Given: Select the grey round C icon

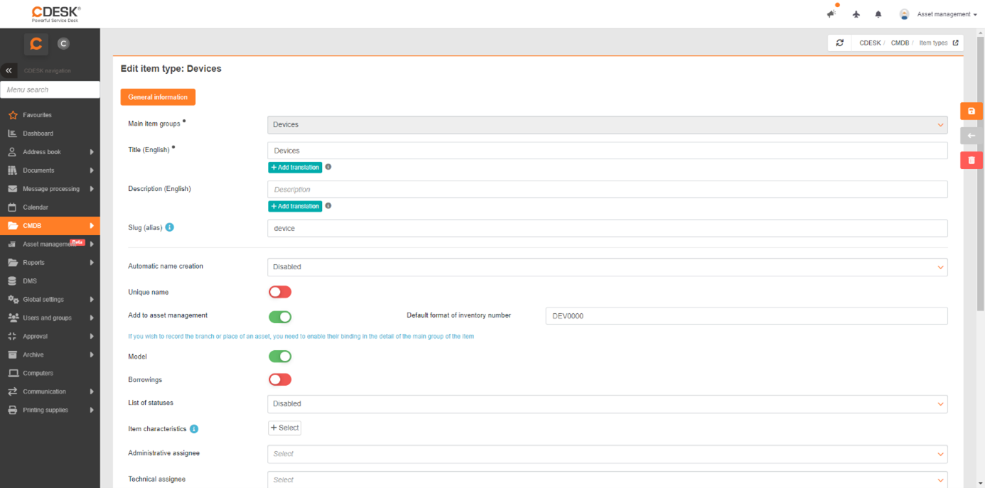Looking at the screenshot, I should (63, 44).
